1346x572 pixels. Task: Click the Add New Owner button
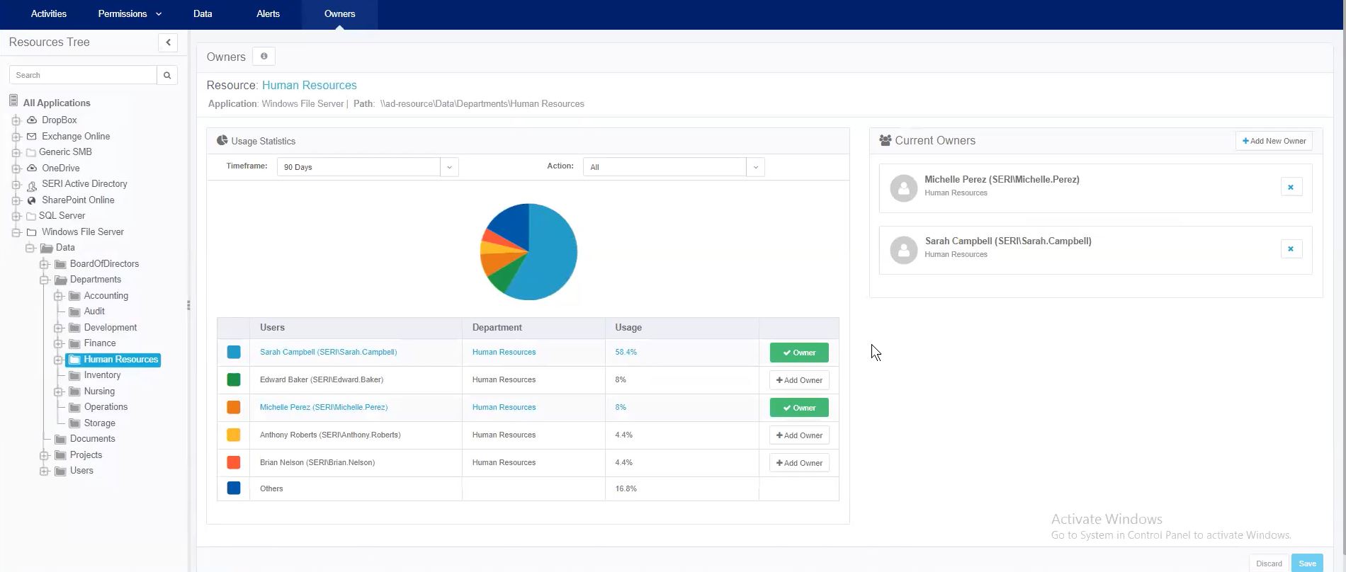click(1274, 141)
